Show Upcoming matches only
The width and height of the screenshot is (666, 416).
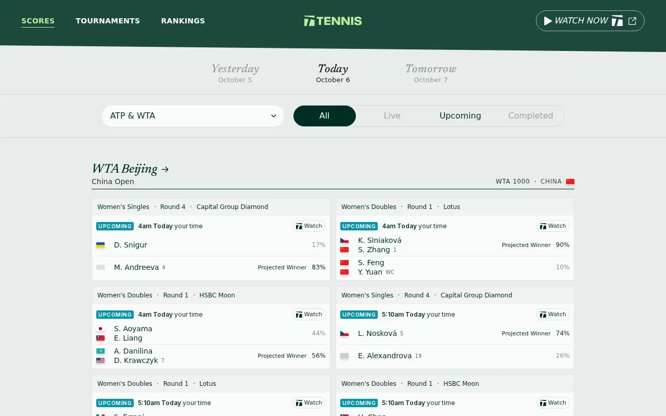tap(460, 116)
